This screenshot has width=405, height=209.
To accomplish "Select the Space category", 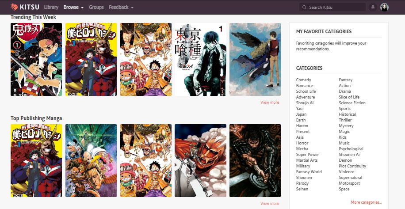I will click(344, 189).
